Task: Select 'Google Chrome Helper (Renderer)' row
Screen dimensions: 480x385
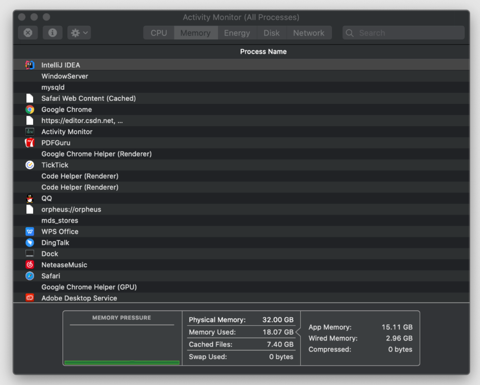Action: (242, 154)
